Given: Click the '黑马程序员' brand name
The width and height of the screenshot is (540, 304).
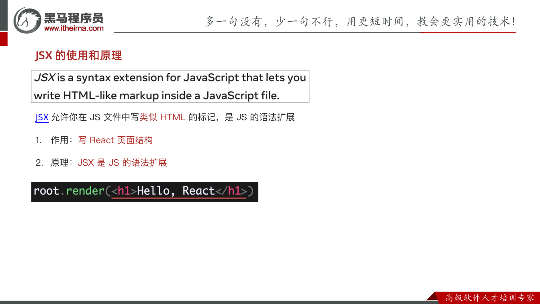Looking at the screenshot, I should [74, 18].
